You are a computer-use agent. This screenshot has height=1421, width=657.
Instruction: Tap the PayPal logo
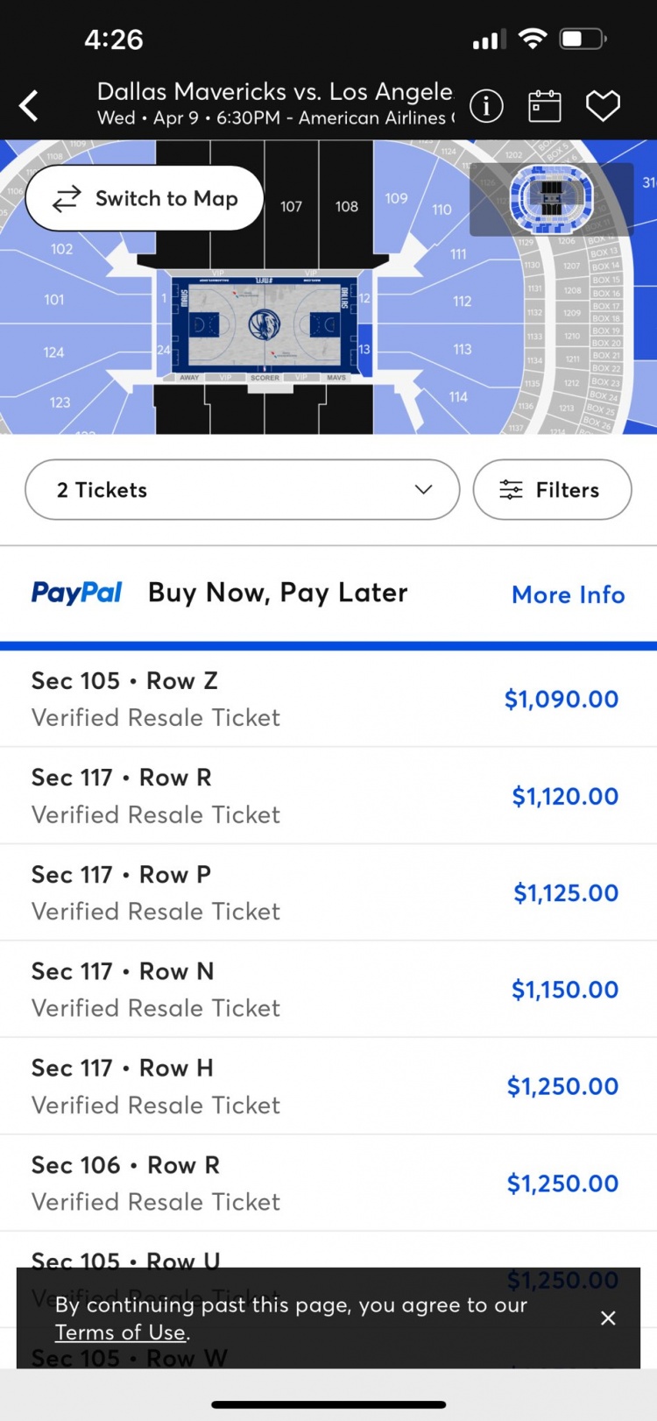click(x=77, y=593)
